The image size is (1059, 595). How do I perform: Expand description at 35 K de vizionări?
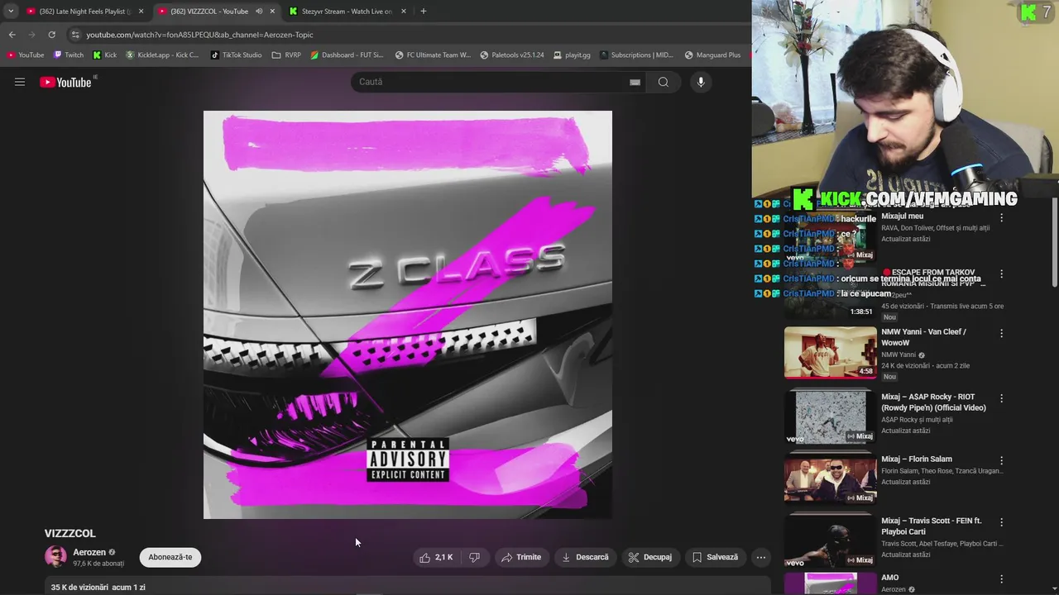tap(98, 587)
